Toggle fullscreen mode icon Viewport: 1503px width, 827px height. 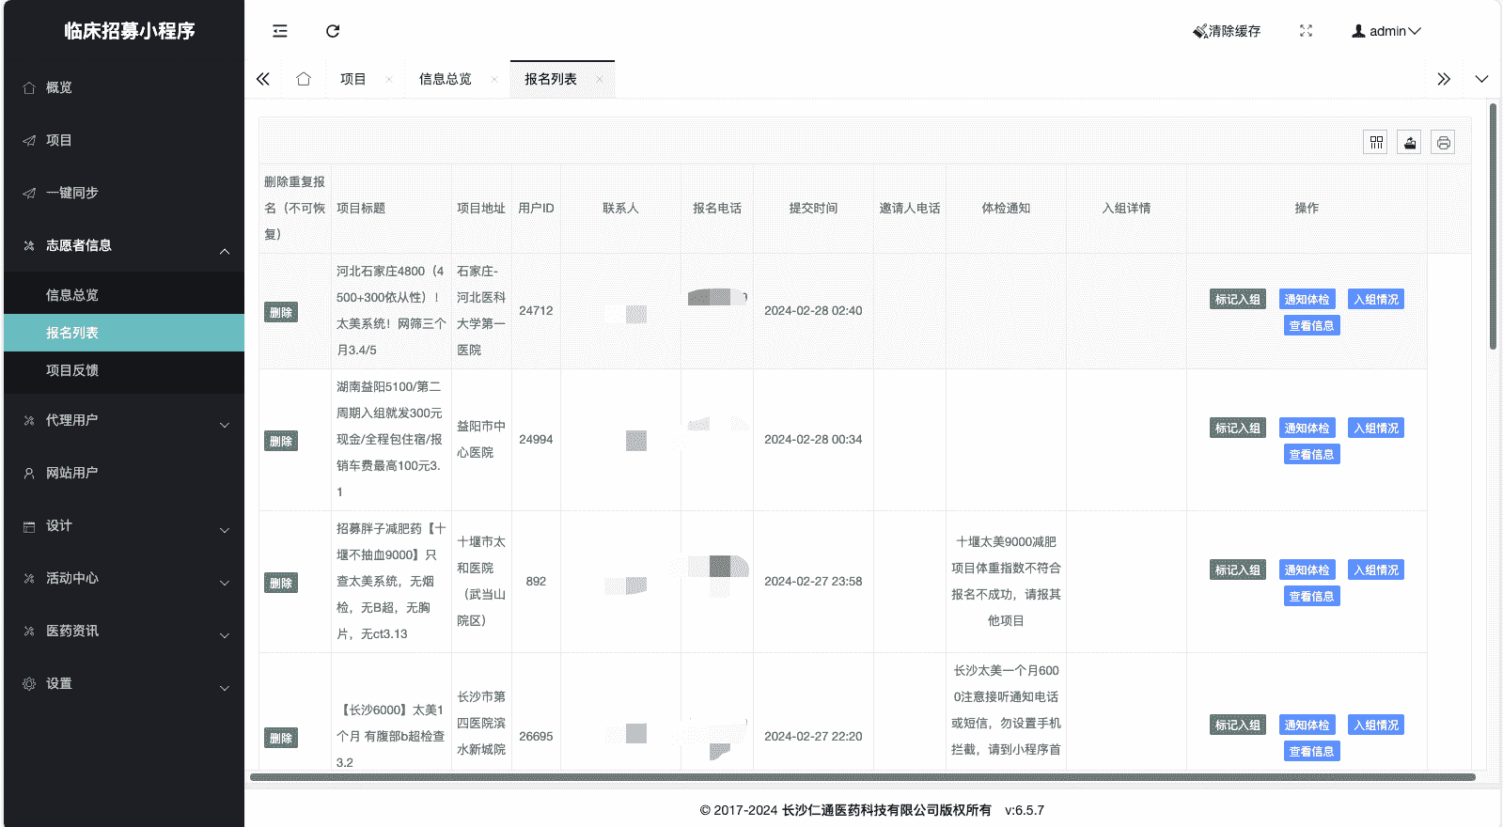[1306, 31]
